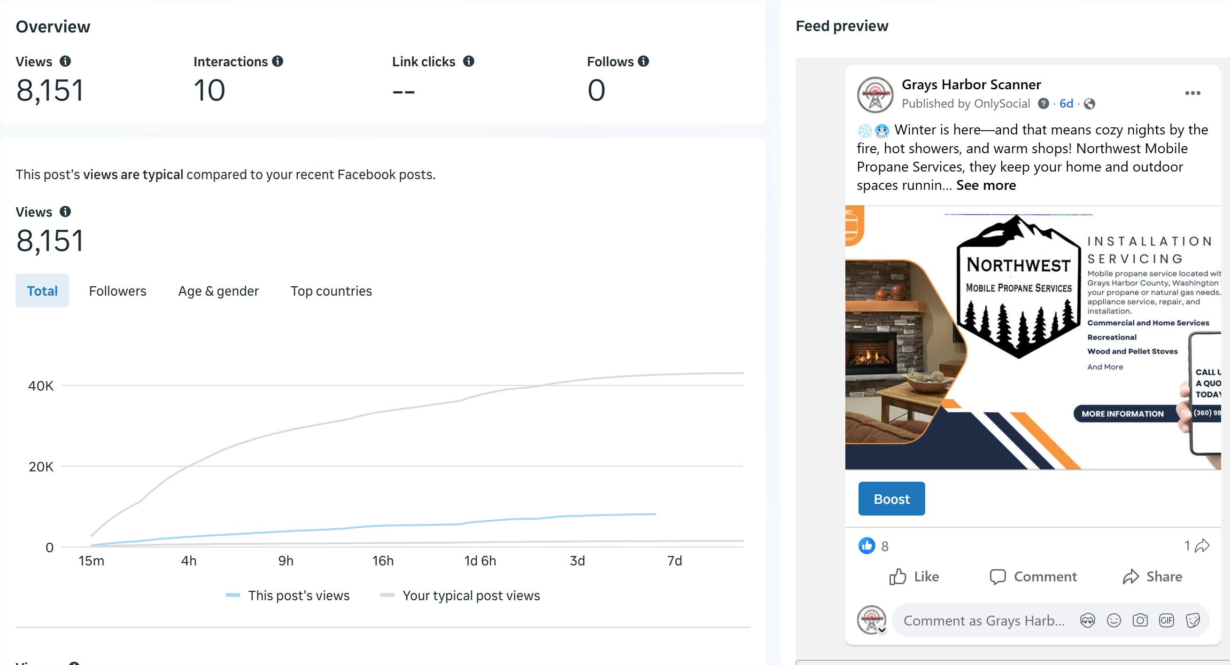This screenshot has height=665, width=1230.
Task: Switch to the Age & gender tab
Action: pos(218,290)
